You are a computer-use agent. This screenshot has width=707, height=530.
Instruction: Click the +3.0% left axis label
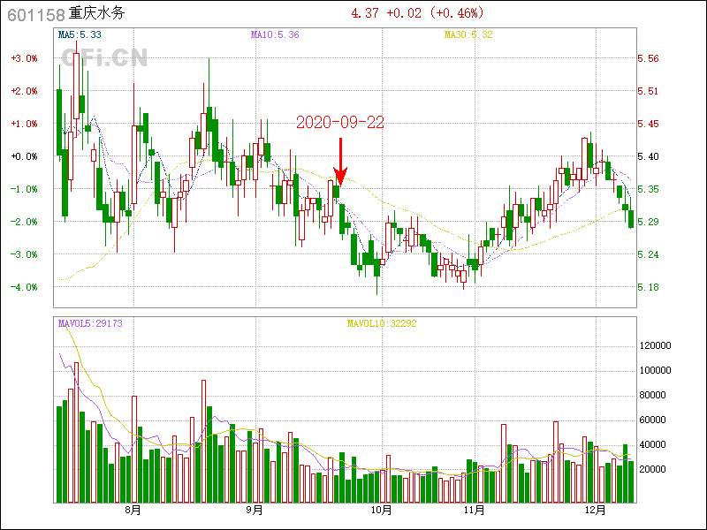(24, 58)
